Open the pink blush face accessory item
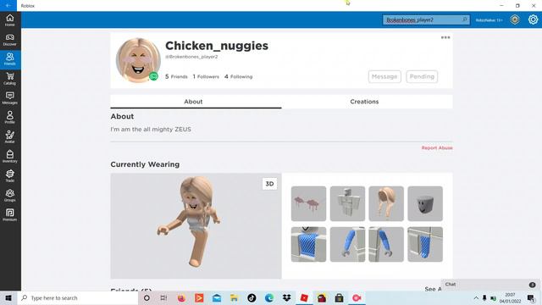 pos(308,203)
